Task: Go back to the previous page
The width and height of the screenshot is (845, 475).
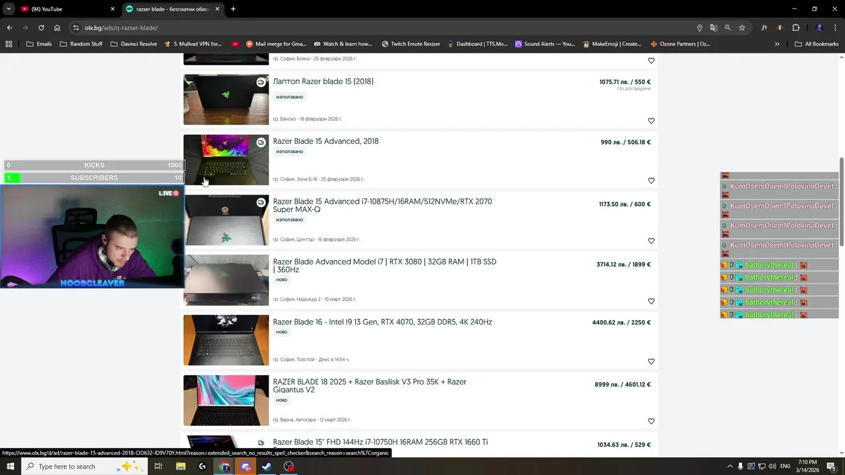Action: coord(9,28)
